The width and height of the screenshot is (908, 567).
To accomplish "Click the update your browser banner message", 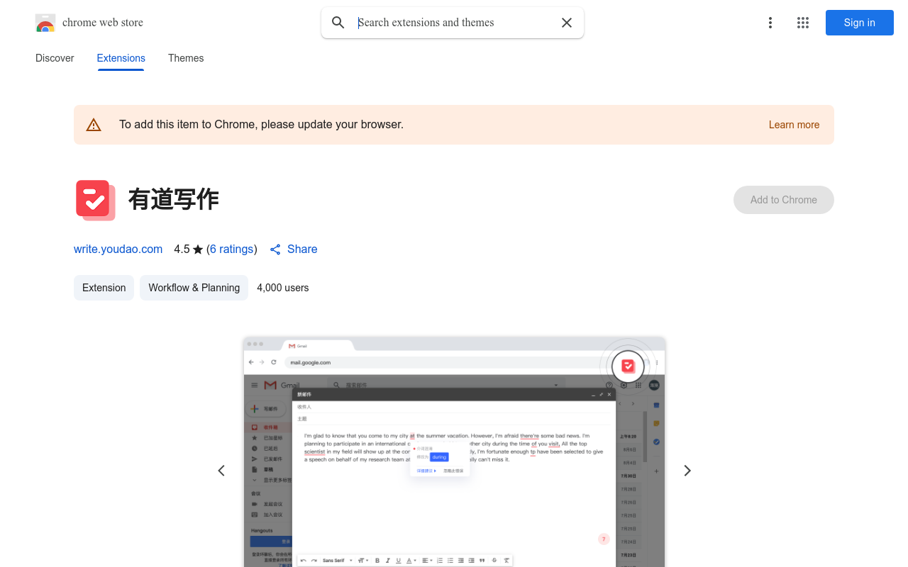I will pos(261,125).
